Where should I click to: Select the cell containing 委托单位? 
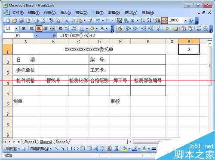26,70
